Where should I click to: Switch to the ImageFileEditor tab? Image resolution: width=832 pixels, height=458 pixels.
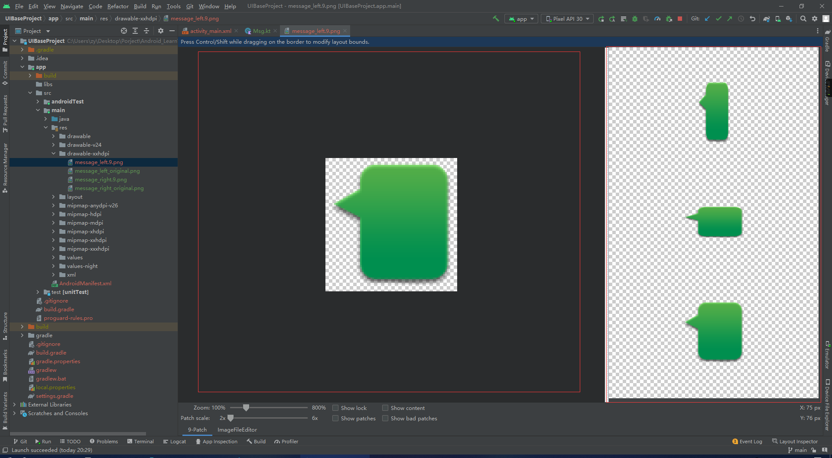[x=237, y=429]
